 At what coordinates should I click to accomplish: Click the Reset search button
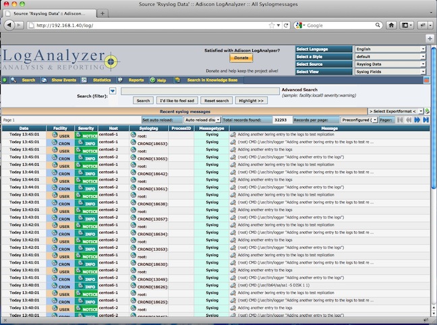pyautogui.click(x=216, y=100)
